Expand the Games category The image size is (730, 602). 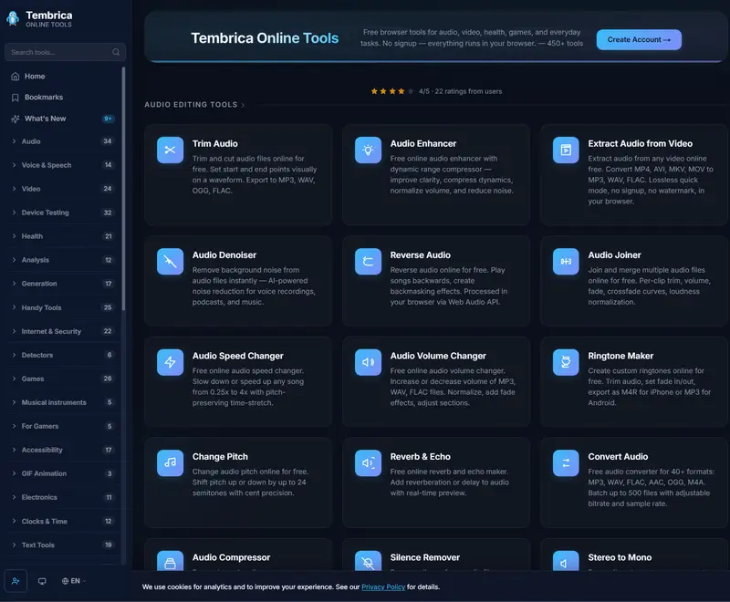tap(63, 379)
